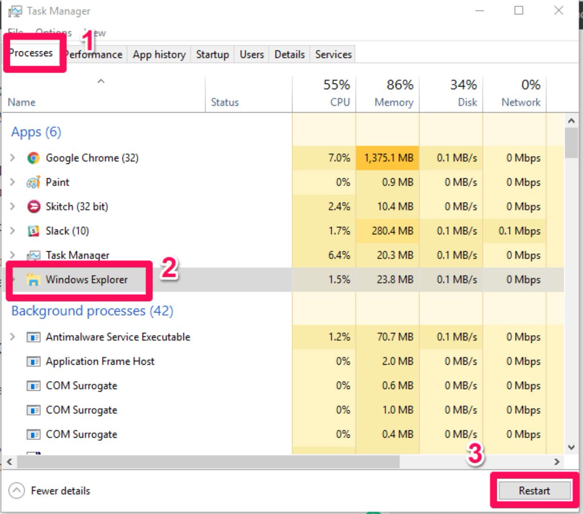The height and width of the screenshot is (514, 583).
Task: Select Application Frame Host process name
Action: point(100,361)
